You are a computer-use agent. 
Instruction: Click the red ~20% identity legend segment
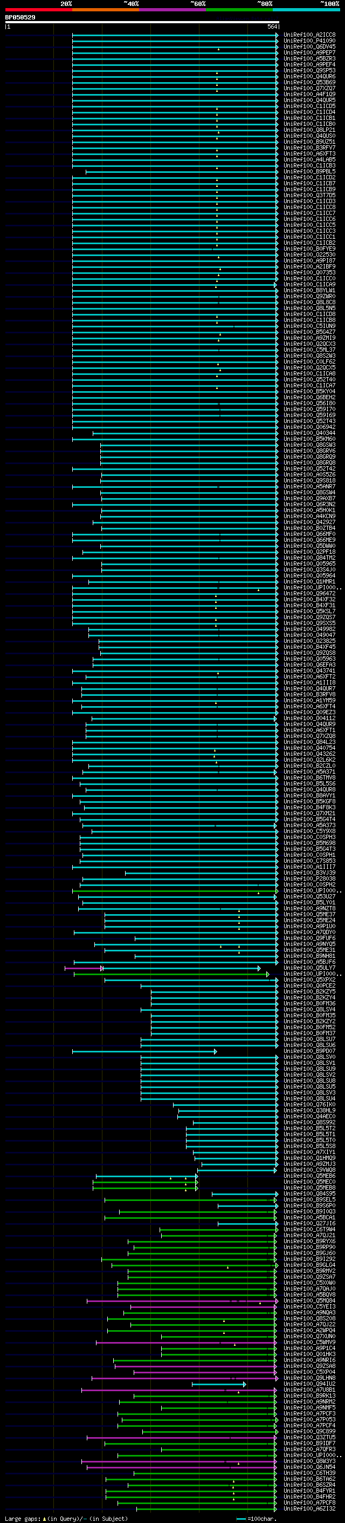coord(38,10)
